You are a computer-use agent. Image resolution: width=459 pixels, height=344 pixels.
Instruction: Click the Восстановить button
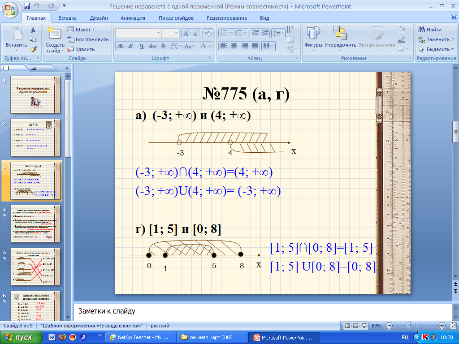pos(88,39)
